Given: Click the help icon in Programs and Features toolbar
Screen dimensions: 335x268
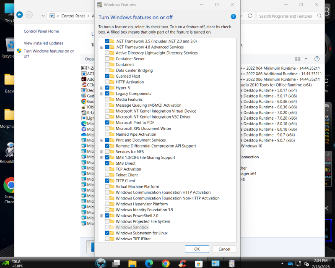Looking at the screenshot, I should coord(317,59).
